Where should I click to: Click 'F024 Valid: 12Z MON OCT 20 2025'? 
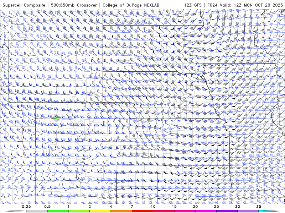(x=245, y=5)
